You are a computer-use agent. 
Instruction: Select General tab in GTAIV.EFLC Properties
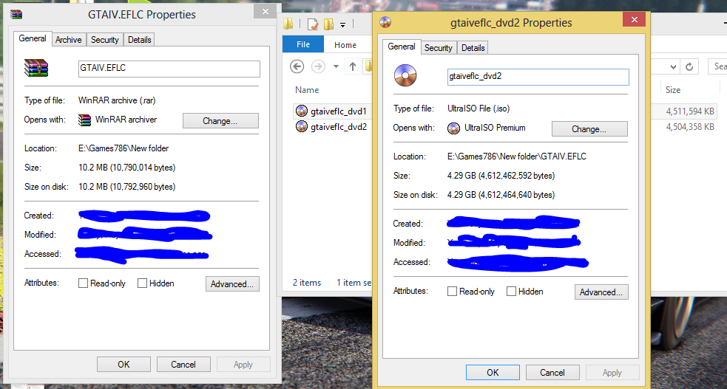(x=33, y=38)
